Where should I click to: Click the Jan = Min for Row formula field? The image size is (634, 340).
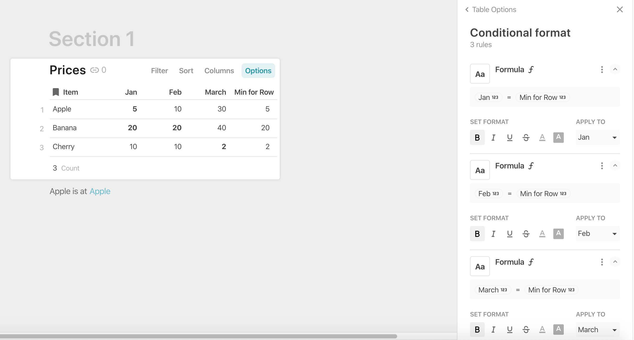(x=544, y=97)
